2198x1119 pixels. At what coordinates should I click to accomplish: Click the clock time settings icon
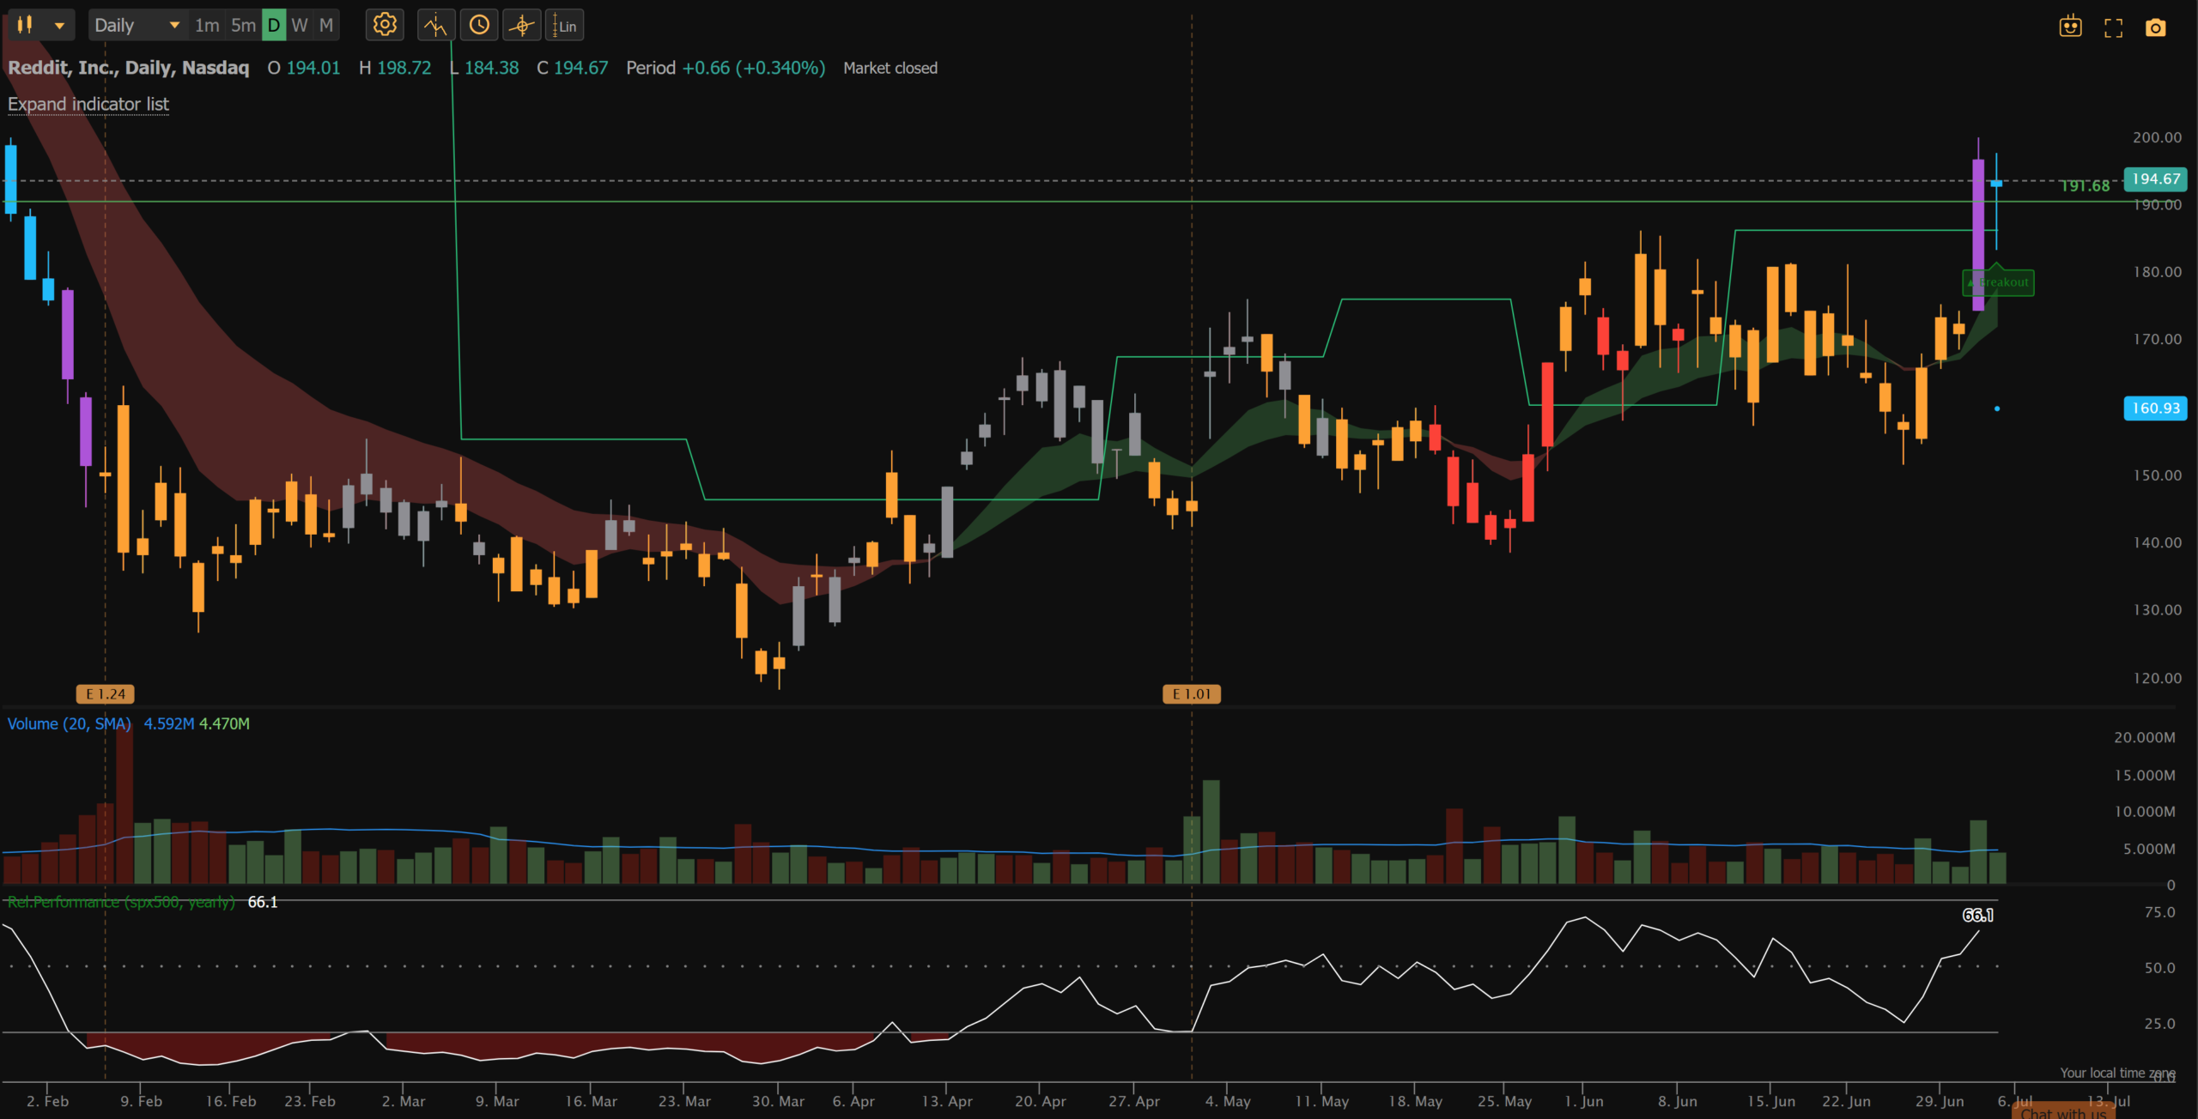pos(479,26)
